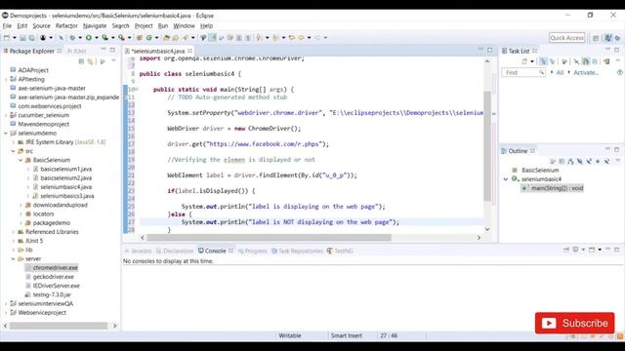This screenshot has width=625, height=351.
Task: Click the Activate... link in Task List
Action: click(586, 72)
